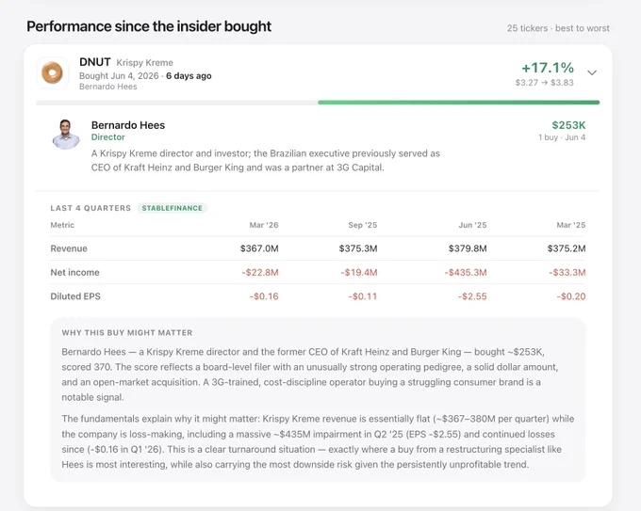Click the -$22.8M net income cell
The image size is (641, 511).
click(x=260, y=273)
